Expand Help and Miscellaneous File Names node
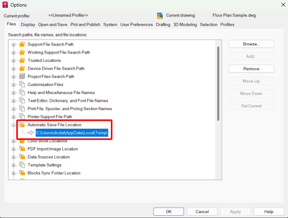This screenshot has height=218, width=288. 14,93
